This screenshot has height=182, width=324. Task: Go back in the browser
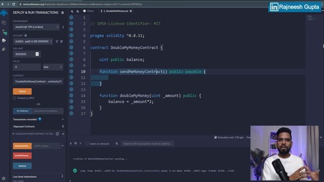(3, 4)
